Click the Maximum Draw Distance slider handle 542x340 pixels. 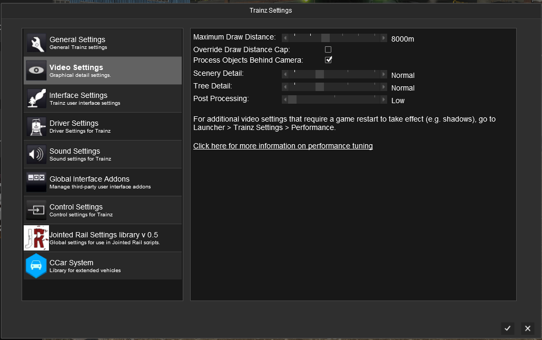tap(326, 38)
